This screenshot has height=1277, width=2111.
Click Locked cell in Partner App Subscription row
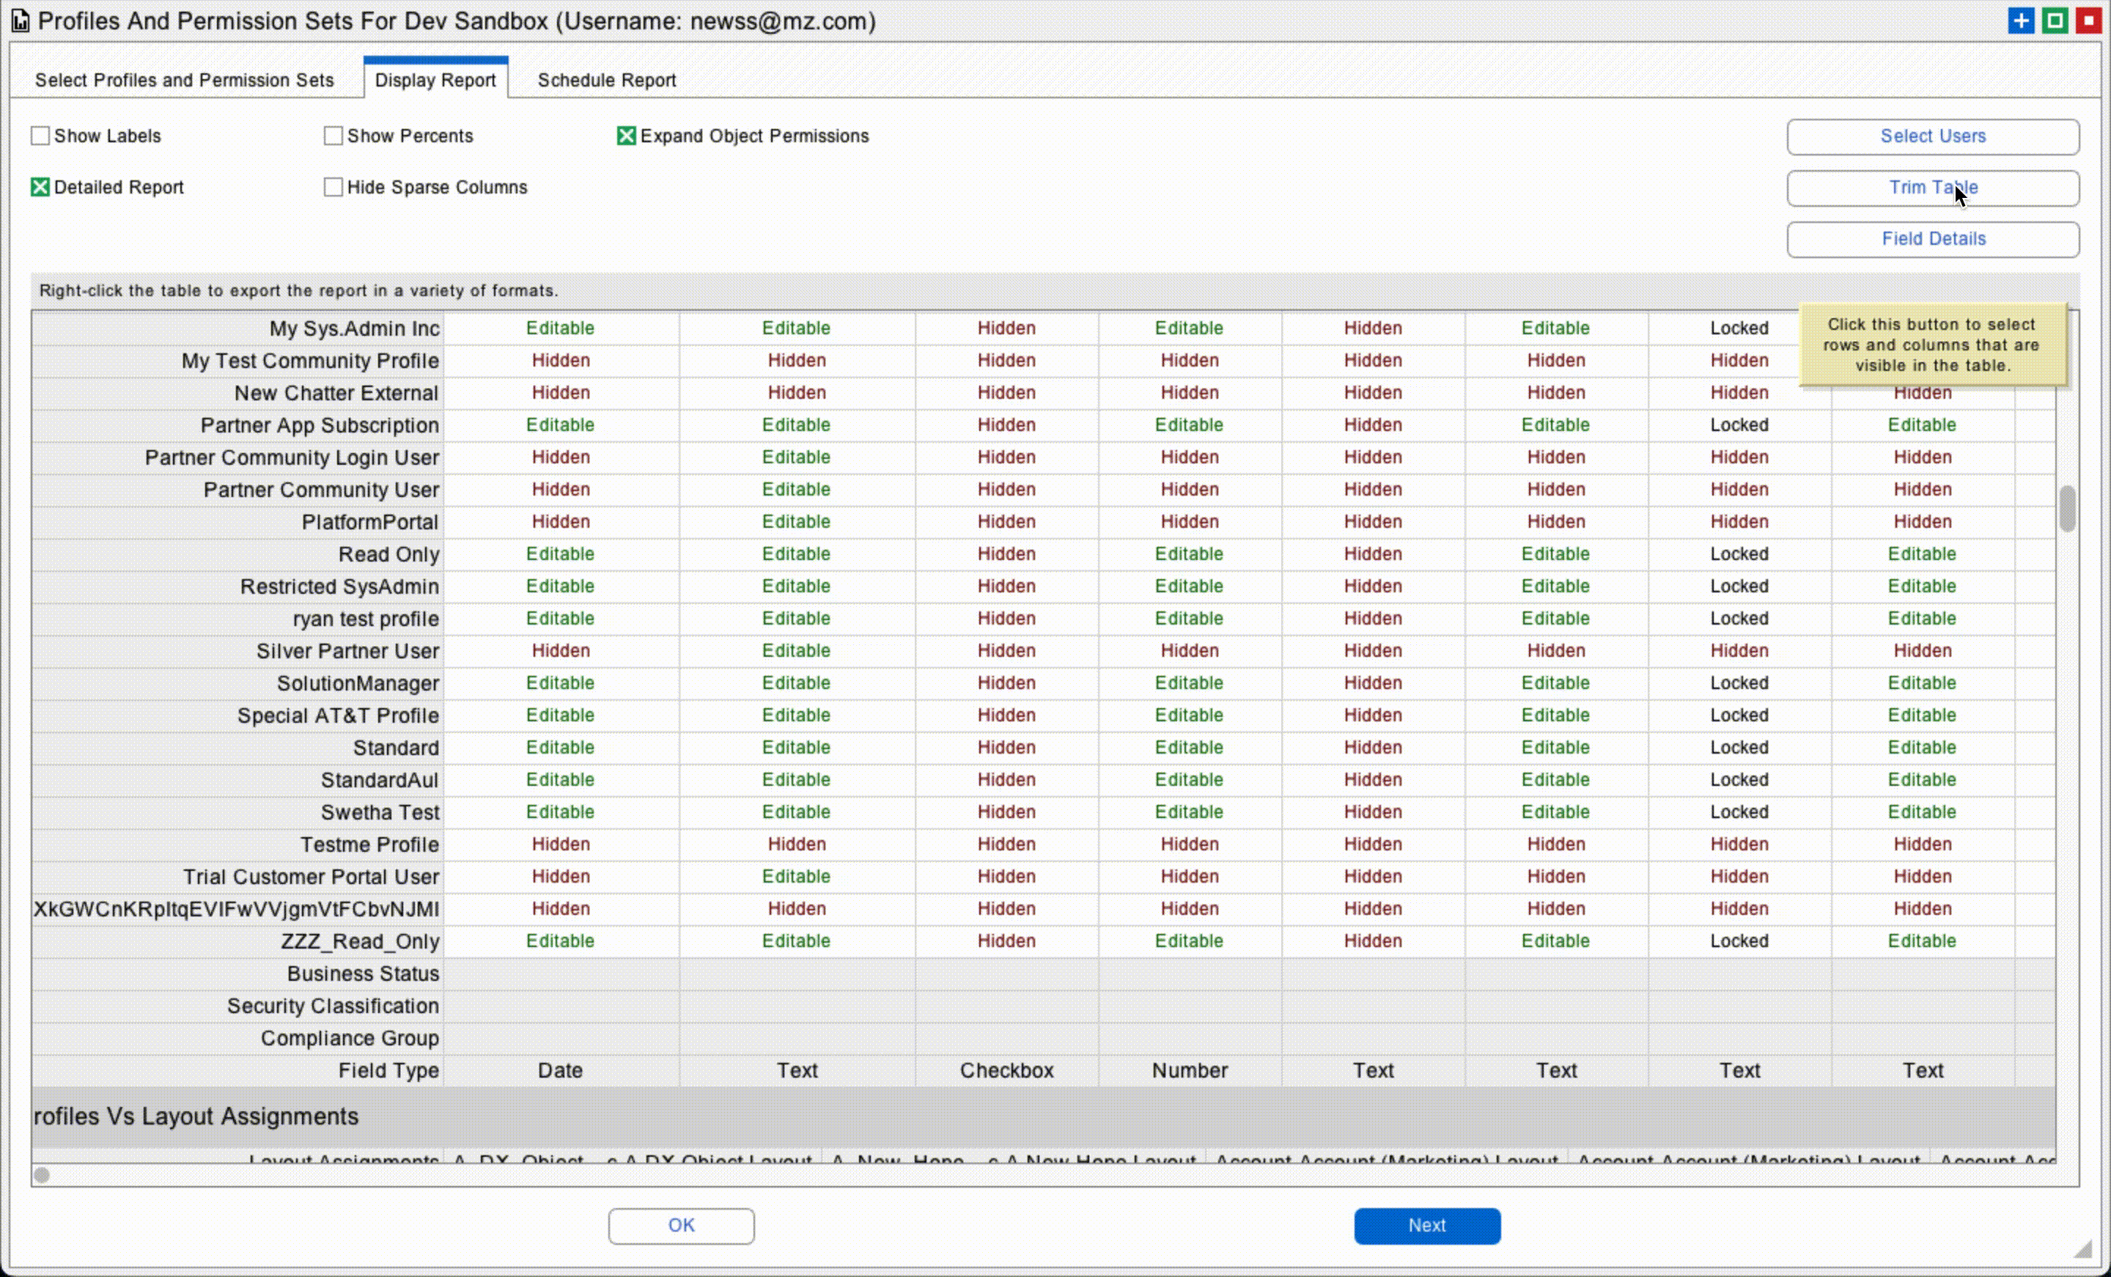click(x=1739, y=425)
